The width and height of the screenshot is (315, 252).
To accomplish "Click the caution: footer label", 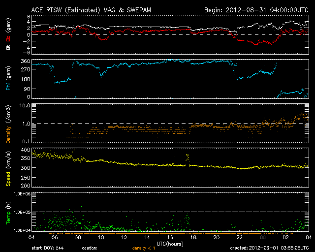I will (x=90, y=248).
